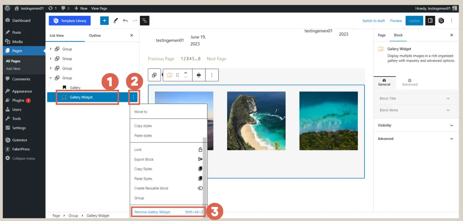The image size is (463, 221).
Task: Choose Lock in the context menu
Action: tap(169, 149)
